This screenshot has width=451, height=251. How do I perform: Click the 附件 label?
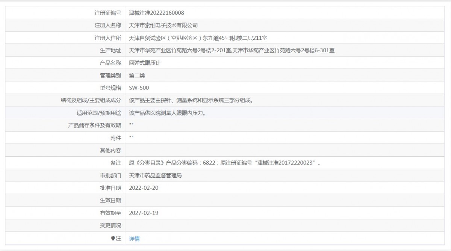tap(115, 138)
